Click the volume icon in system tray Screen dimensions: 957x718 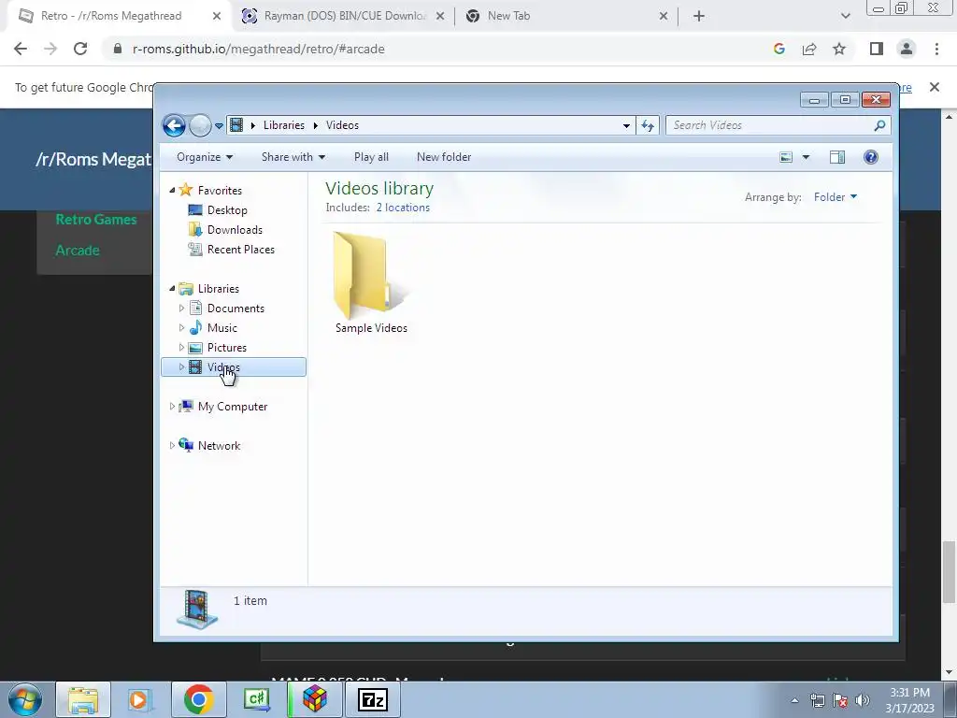(x=862, y=700)
